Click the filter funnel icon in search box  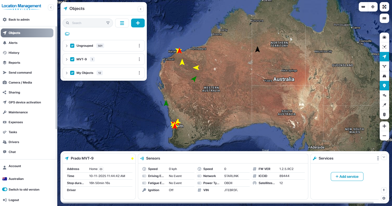click(x=108, y=23)
